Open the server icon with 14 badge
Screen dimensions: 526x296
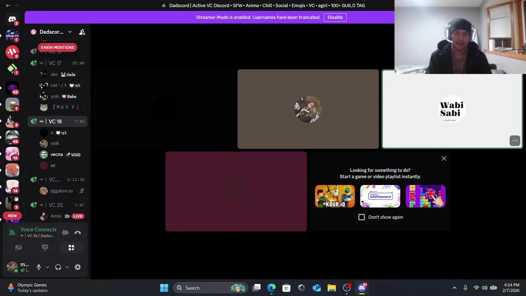pyautogui.click(x=12, y=186)
